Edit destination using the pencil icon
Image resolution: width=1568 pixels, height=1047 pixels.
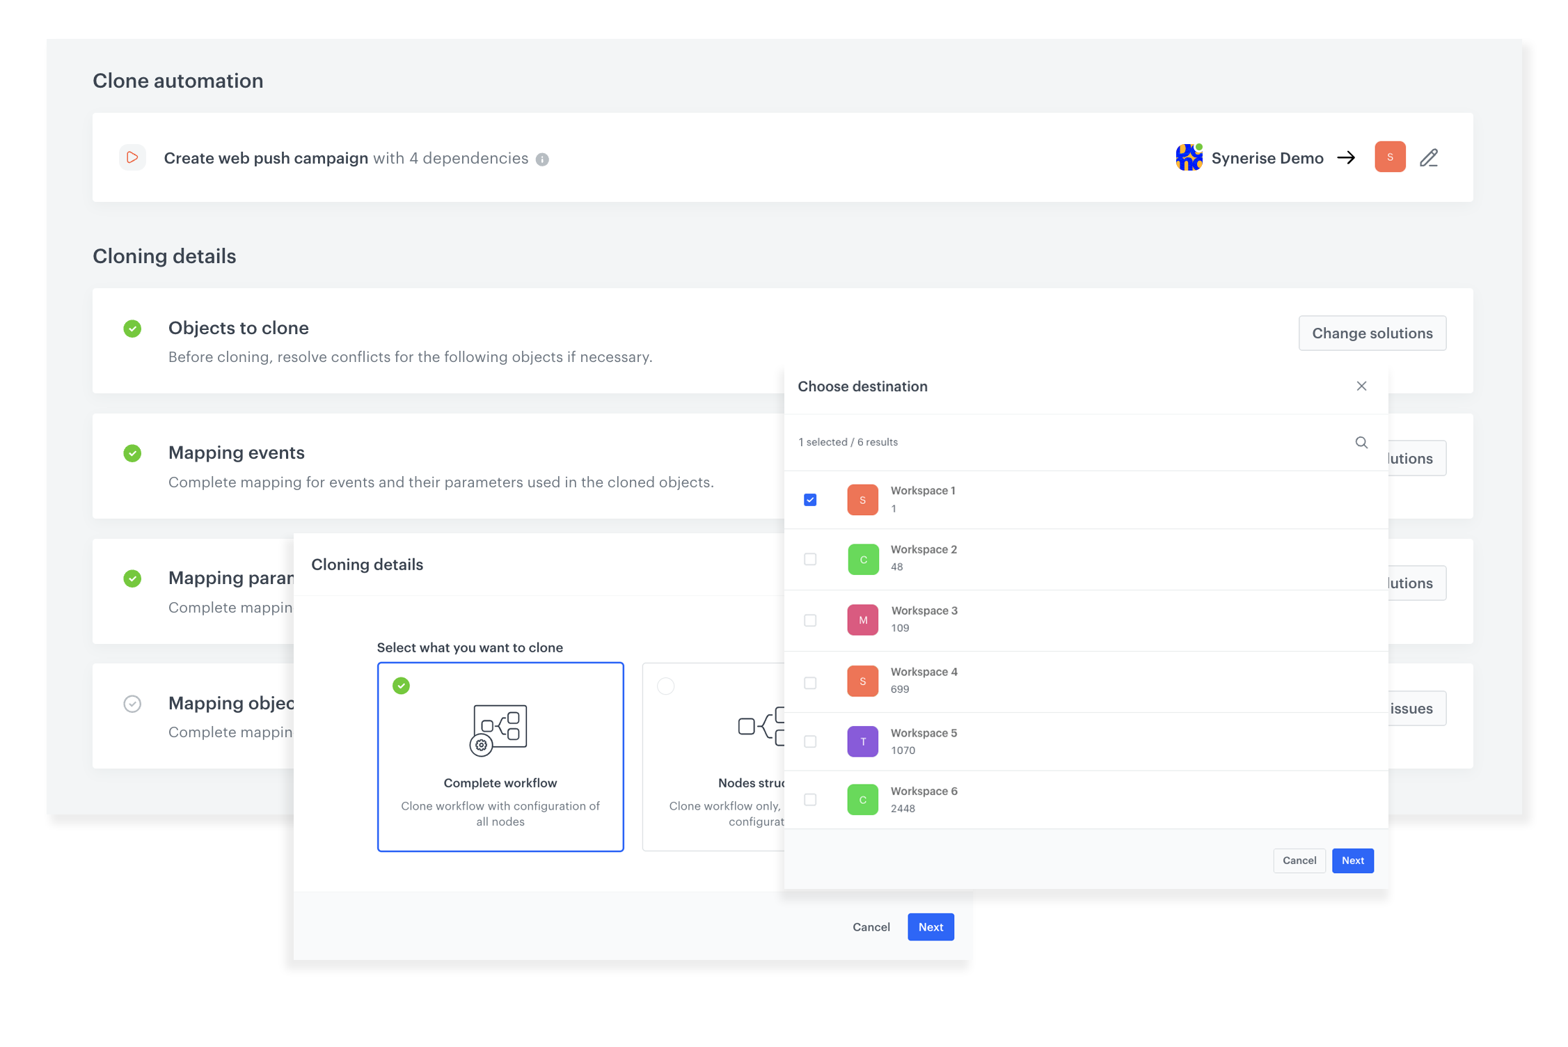pyautogui.click(x=1428, y=157)
